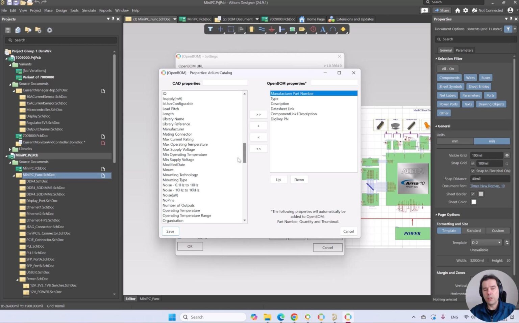This screenshot has width=519, height=323.
Task: Open the Place Part tool
Action: (251, 29)
